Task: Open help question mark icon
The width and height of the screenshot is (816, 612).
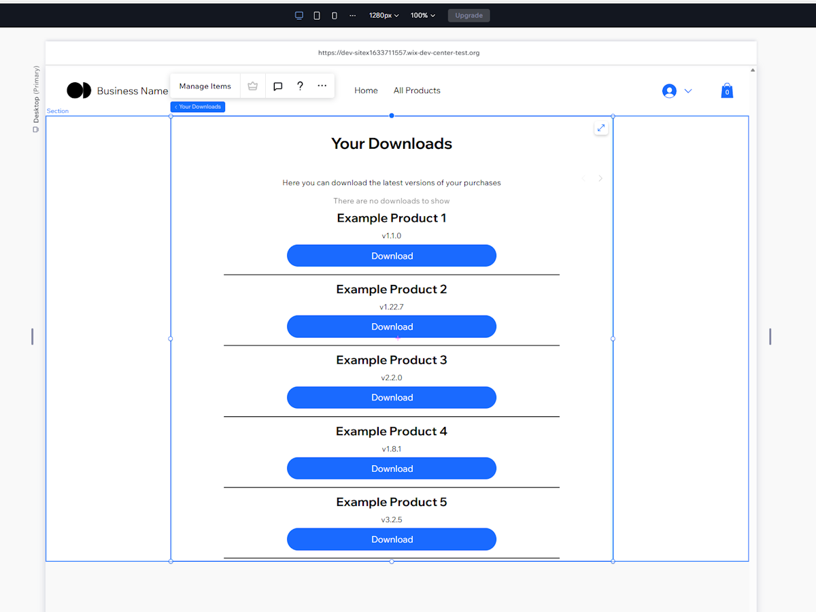Action: 300,86
